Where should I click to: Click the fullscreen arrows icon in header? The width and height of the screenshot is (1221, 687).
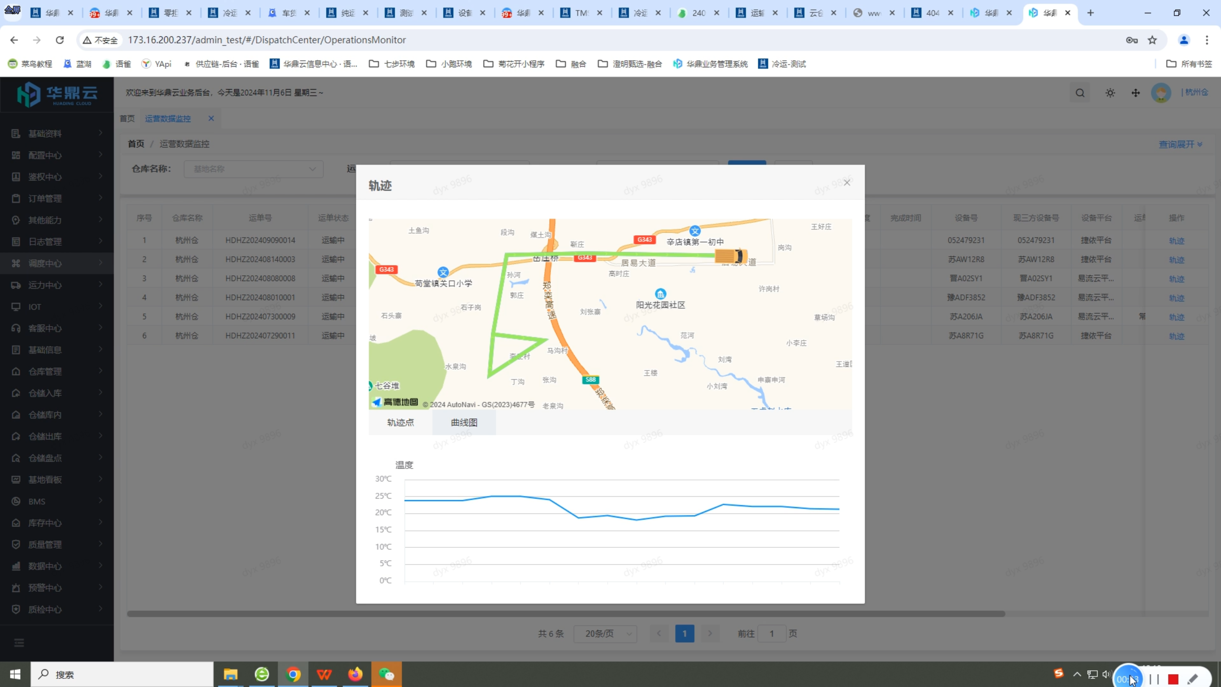coord(1136,93)
